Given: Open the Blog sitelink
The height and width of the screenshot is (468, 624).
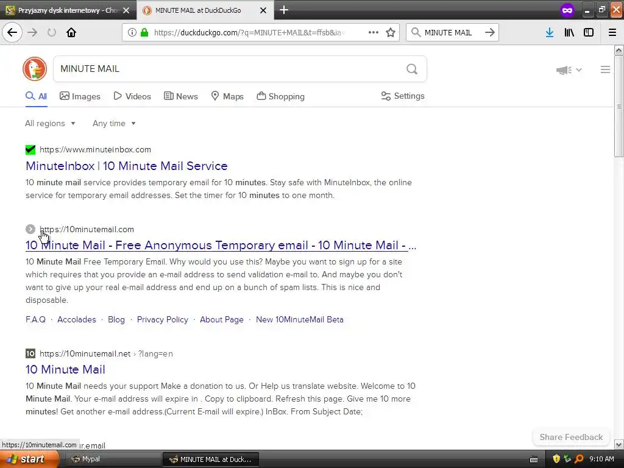Looking at the screenshot, I should coord(116,319).
